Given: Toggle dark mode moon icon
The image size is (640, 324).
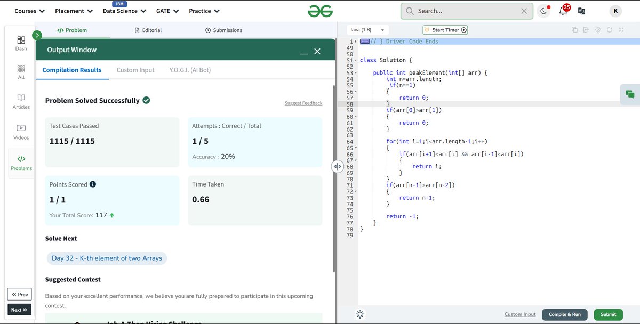Looking at the screenshot, I should (543, 11).
